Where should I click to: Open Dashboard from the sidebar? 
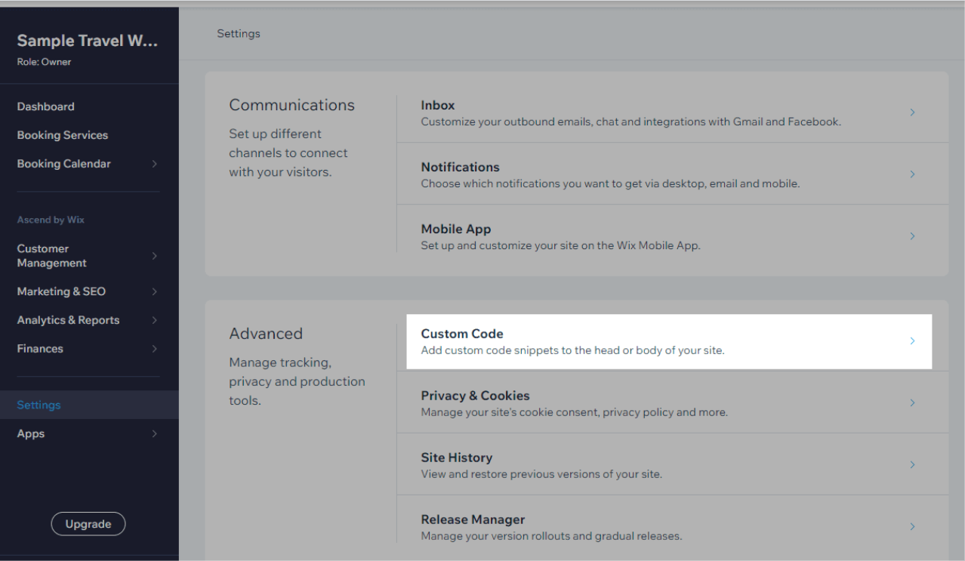pos(45,106)
